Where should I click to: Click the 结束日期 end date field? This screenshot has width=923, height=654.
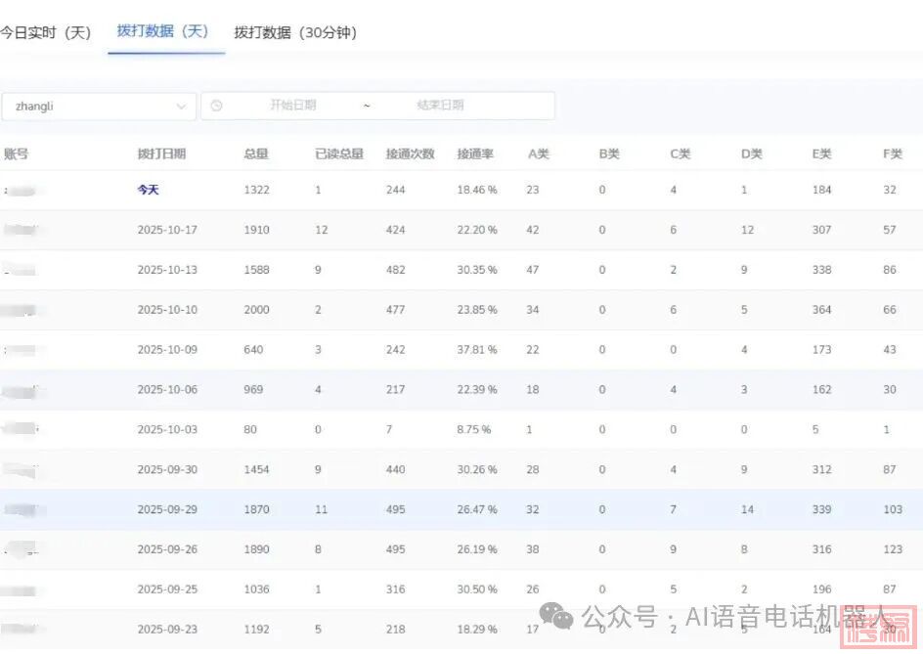[440, 106]
